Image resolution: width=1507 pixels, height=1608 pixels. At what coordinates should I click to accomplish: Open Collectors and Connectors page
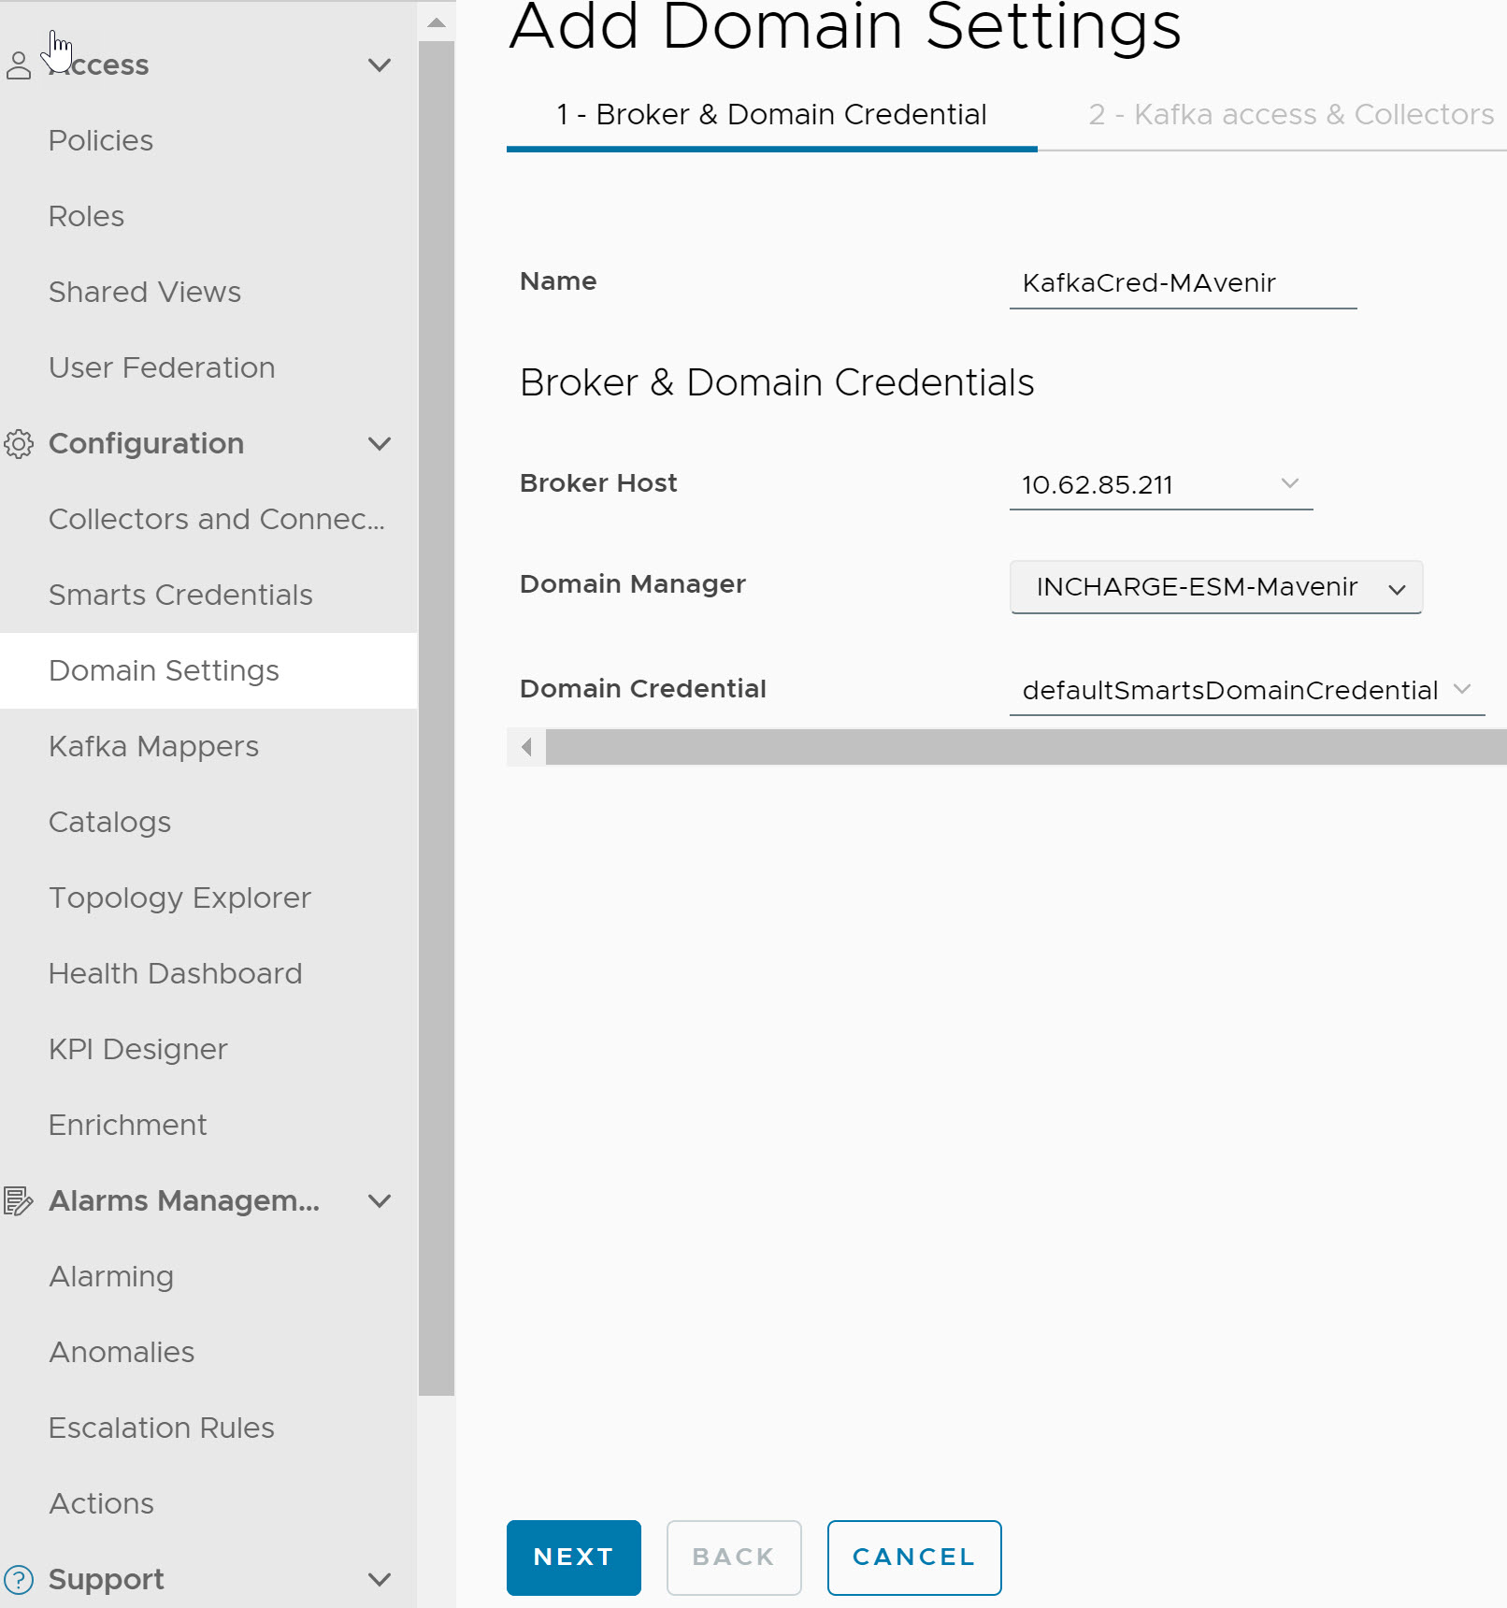coord(217,519)
